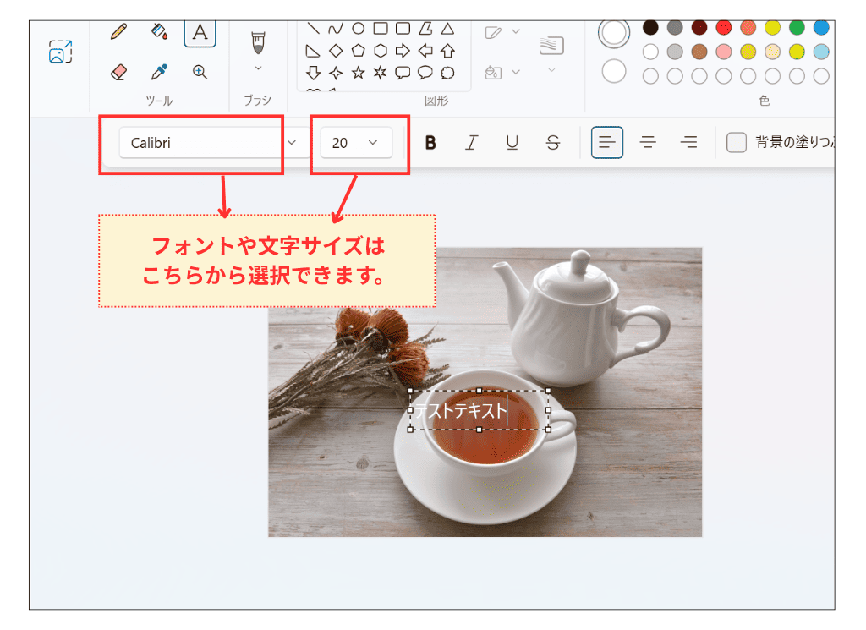Check the 背景の塗りつぶし checkbox
The width and height of the screenshot is (866, 630).
click(736, 142)
